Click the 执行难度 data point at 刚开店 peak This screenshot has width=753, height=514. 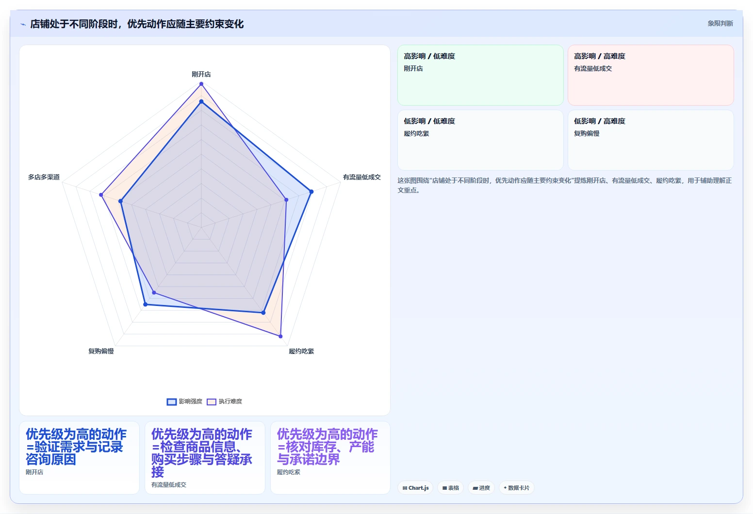point(201,84)
